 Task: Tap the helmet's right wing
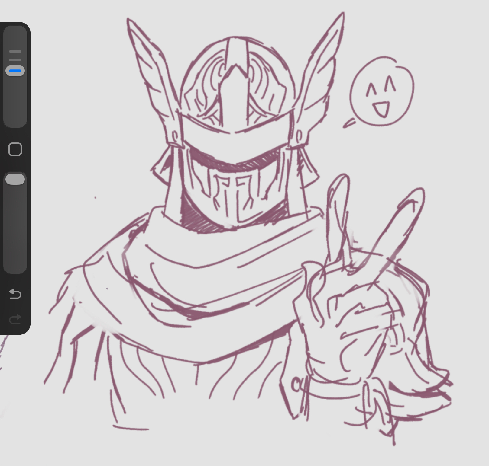(320, 75)
